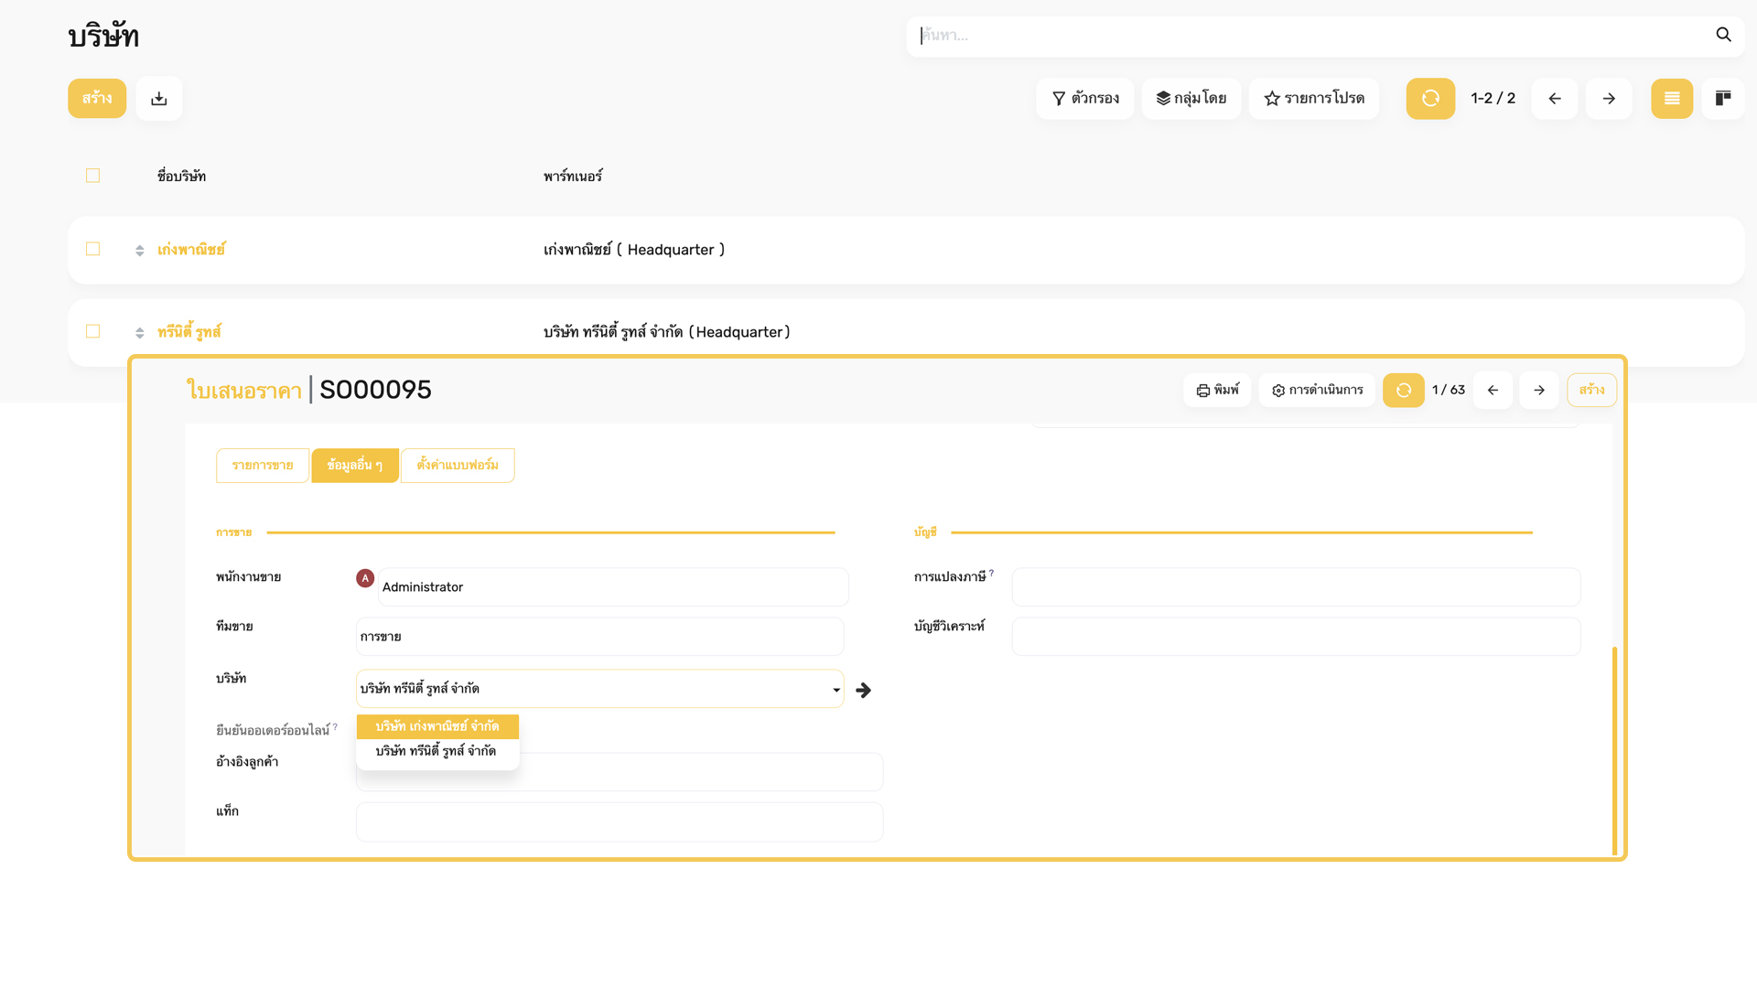Switch to รายการขาย tab
1757x988 pixels.
coord(263,466)
